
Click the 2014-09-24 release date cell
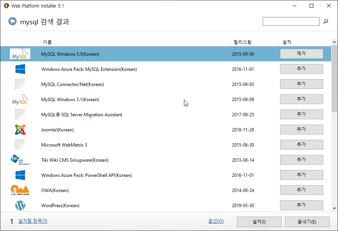[x=243, y=190]
